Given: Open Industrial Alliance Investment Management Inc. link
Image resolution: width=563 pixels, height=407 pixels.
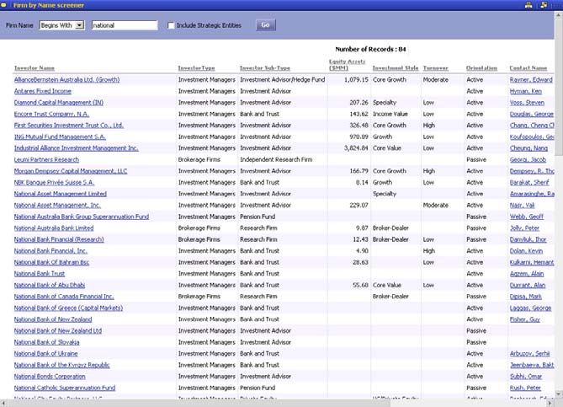Looking at the screenshot, I should pos(76,148).
